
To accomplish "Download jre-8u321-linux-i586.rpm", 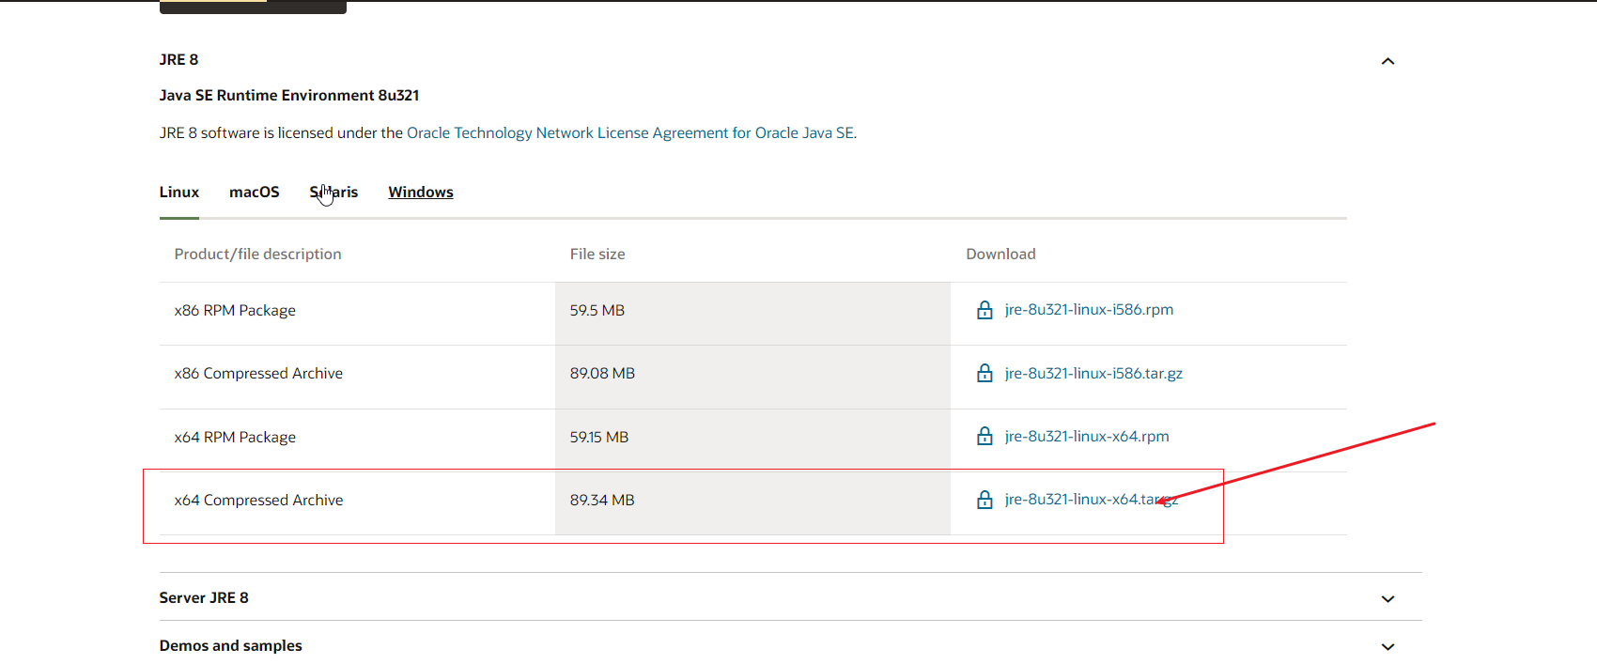I will (1089, 309).
